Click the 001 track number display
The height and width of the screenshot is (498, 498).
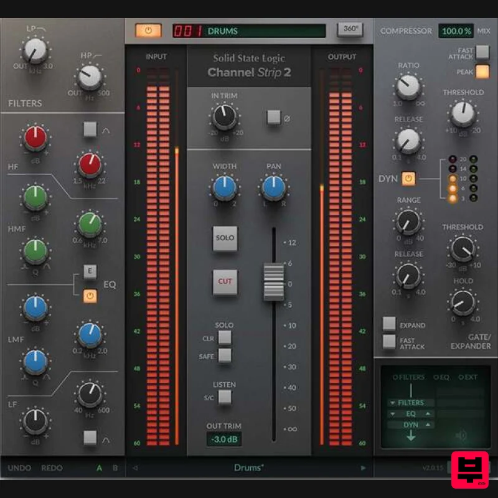tap(188, 31)
